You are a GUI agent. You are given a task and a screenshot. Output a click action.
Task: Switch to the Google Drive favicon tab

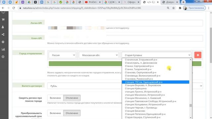point(29,2)
